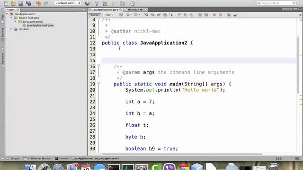Open the Output bottom tab
This screenshot has width=303, height=170.
coord(13,159)
